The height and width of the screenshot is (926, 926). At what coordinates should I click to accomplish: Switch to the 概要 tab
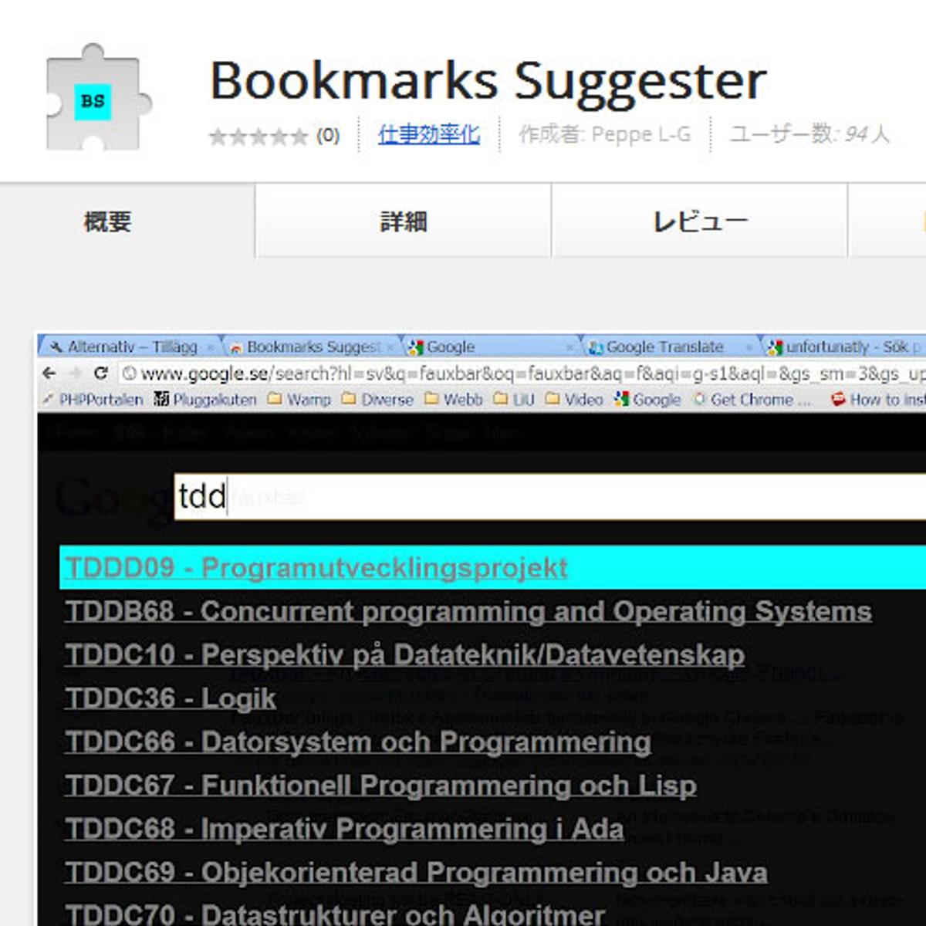click(x=107, y=221)
